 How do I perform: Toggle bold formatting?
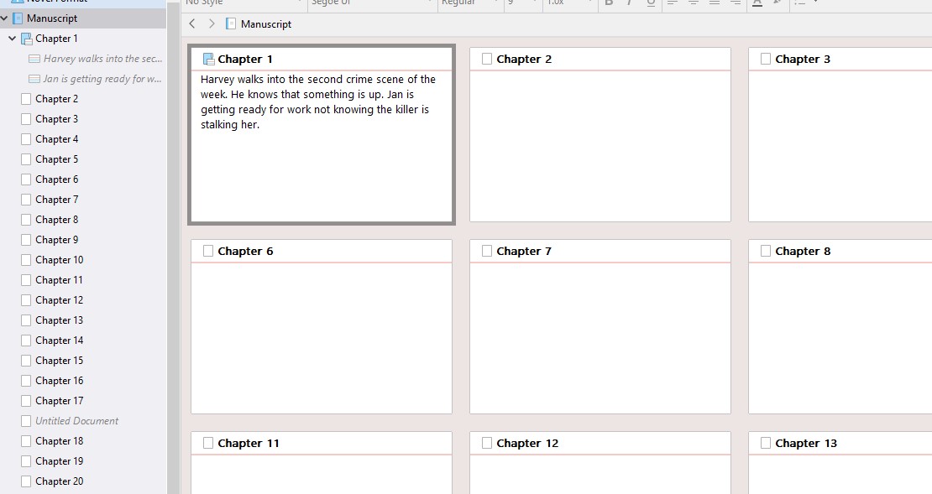click(608, 3)
